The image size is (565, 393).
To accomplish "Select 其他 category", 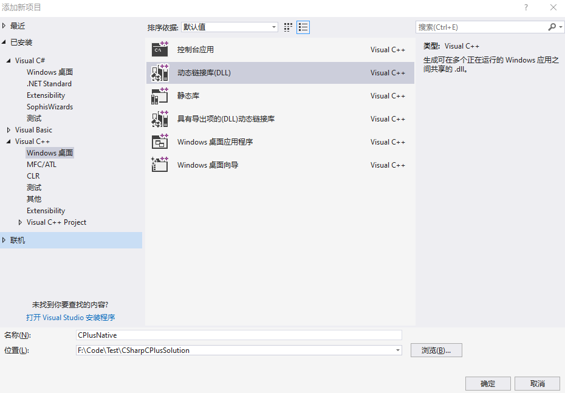I will (34, 199).
